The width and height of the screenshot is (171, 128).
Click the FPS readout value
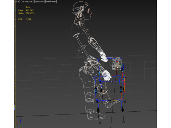click(28, 19)
